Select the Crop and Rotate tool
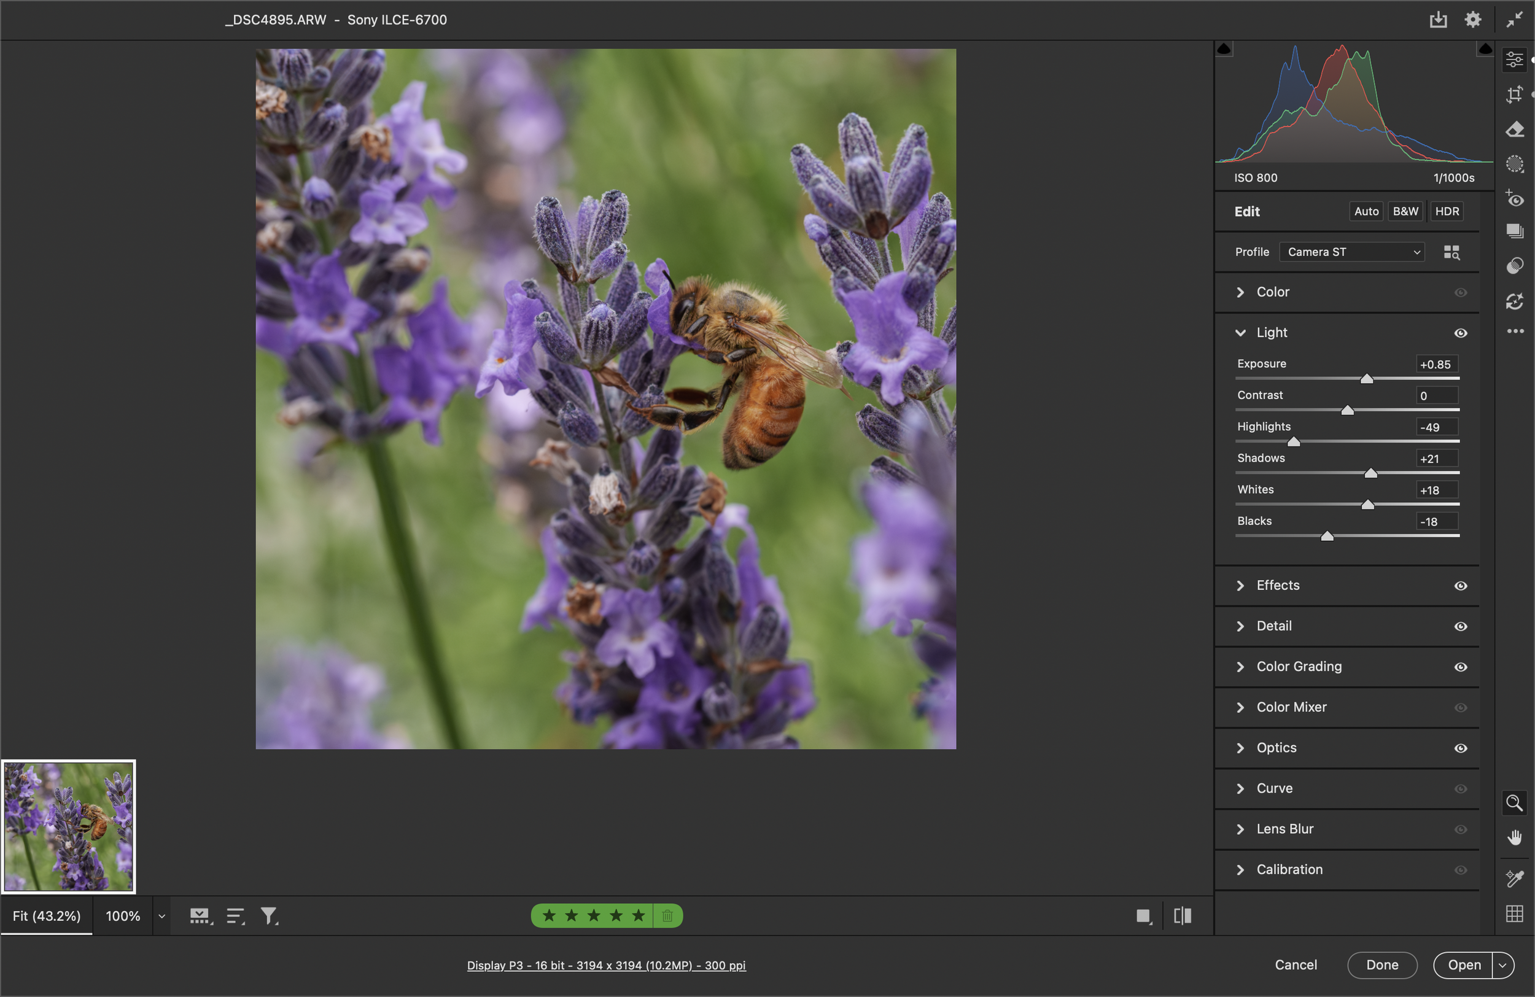The width and height of the screenshot is (1535, 997). tap(1515, 95)
